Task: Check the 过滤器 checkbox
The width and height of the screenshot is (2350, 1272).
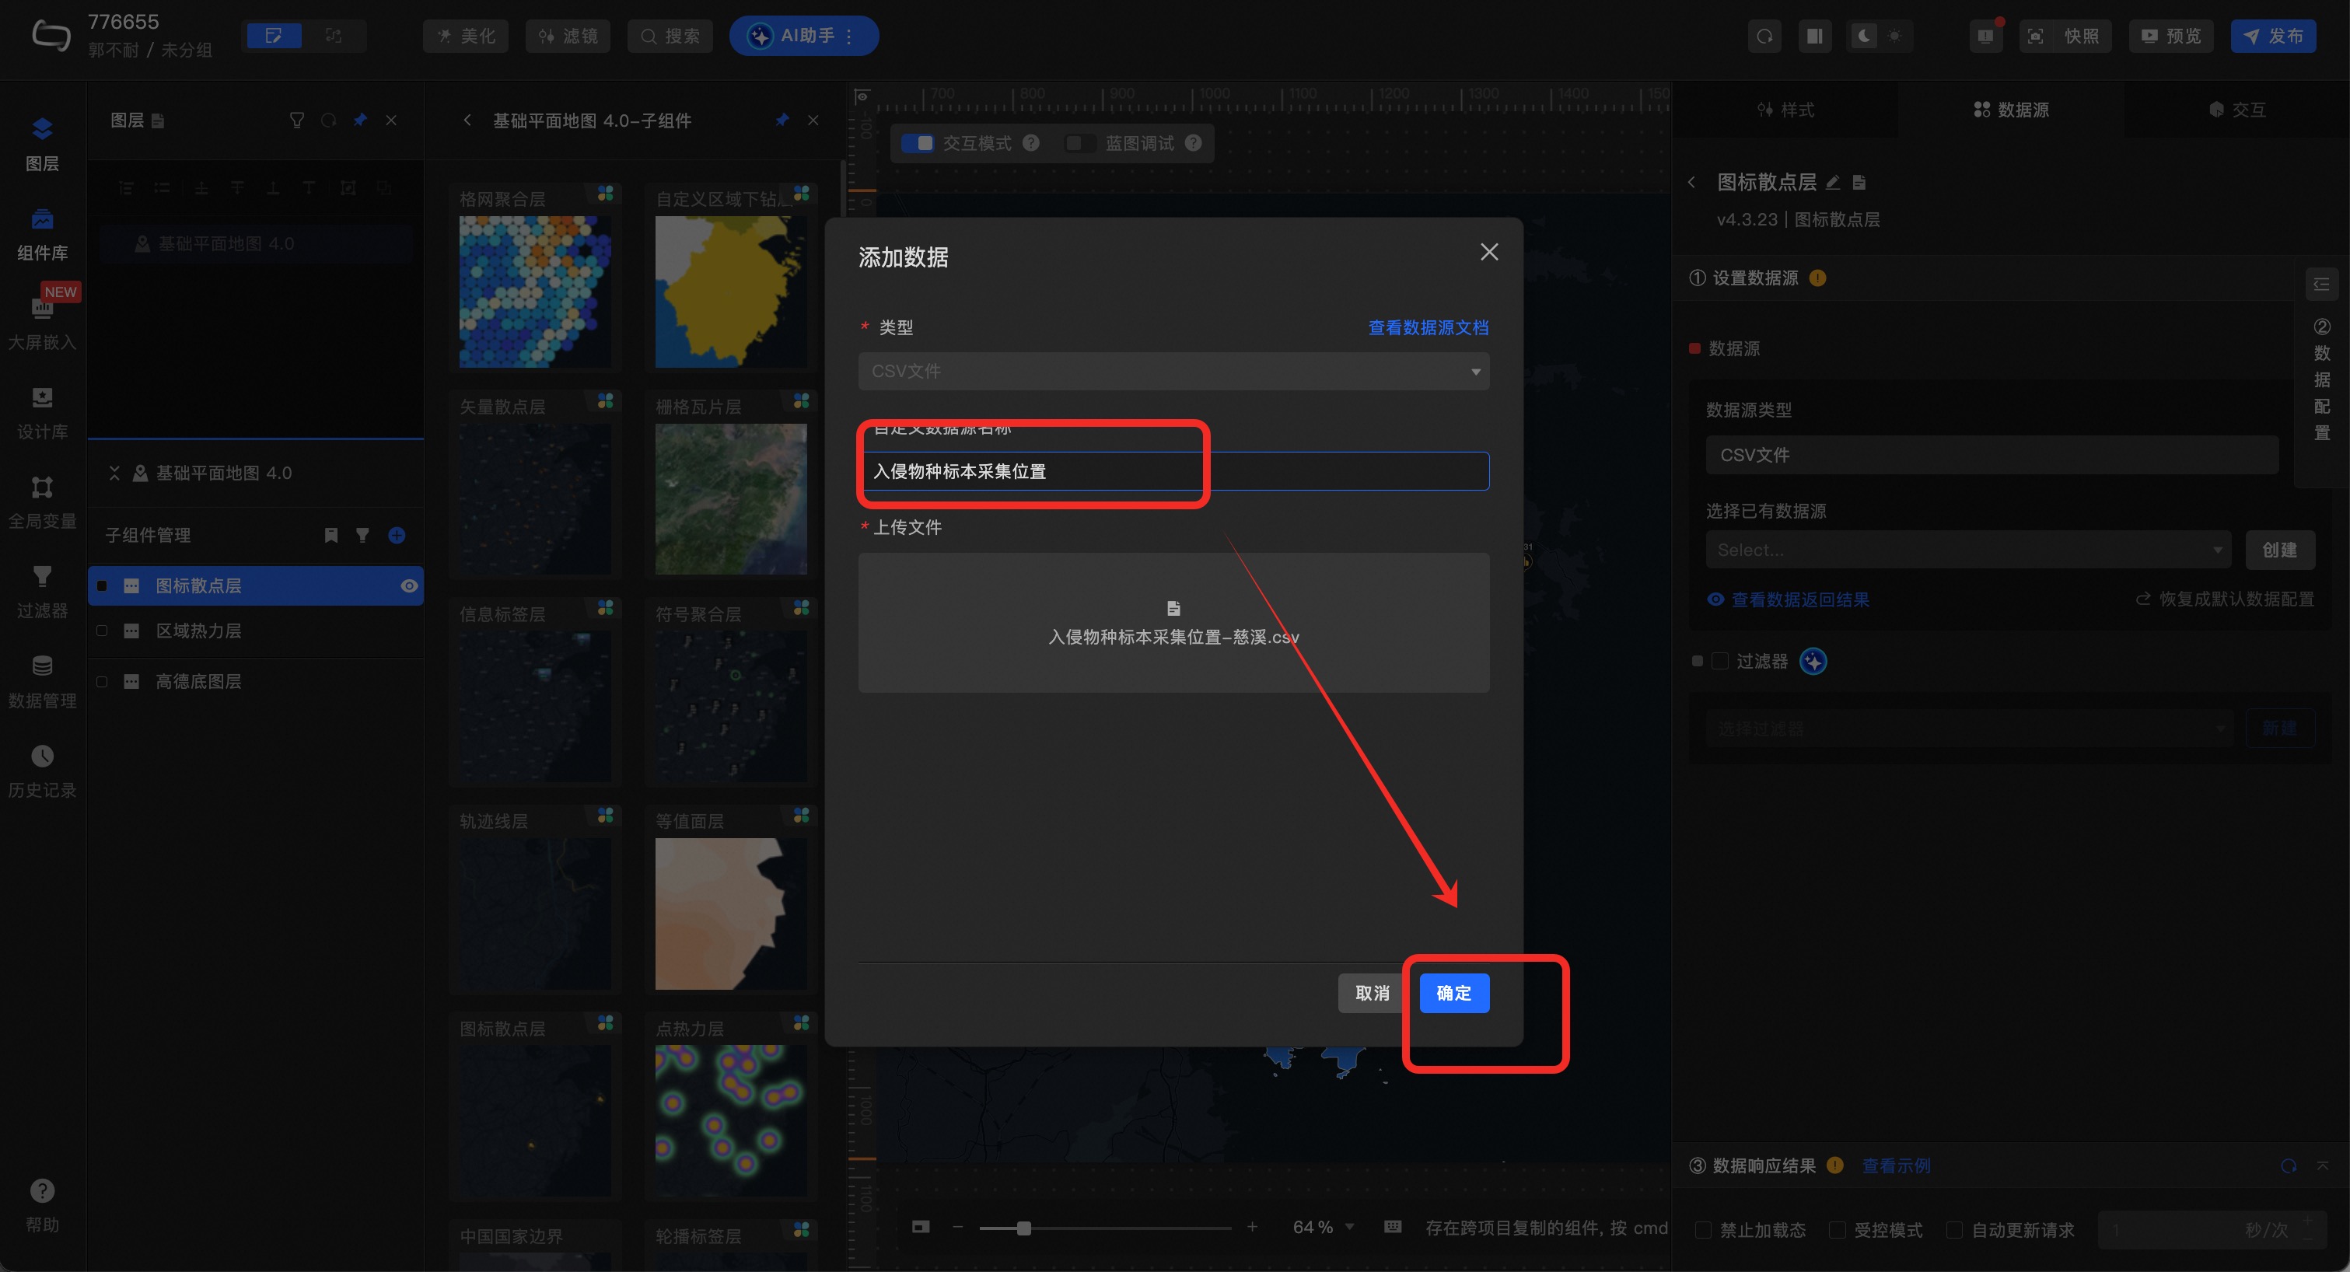Action: tap(1719, 661)
